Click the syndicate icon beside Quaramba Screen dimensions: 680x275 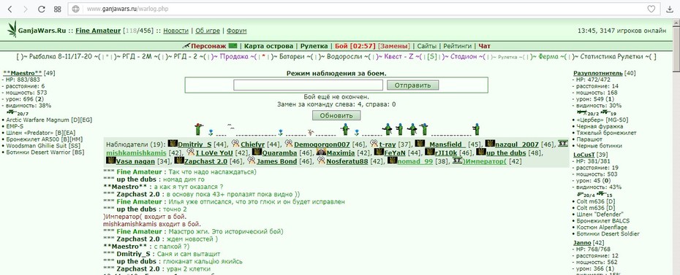257,152
